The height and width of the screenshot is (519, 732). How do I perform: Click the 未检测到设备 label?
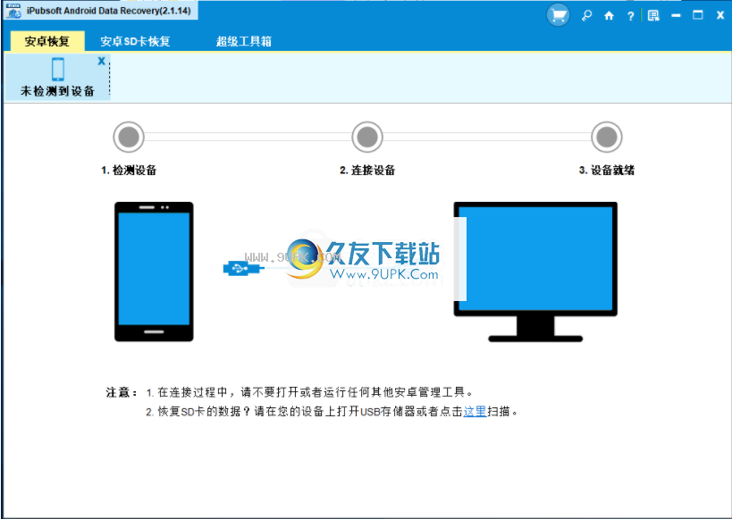pyautogui.click(x=57, y=91)
